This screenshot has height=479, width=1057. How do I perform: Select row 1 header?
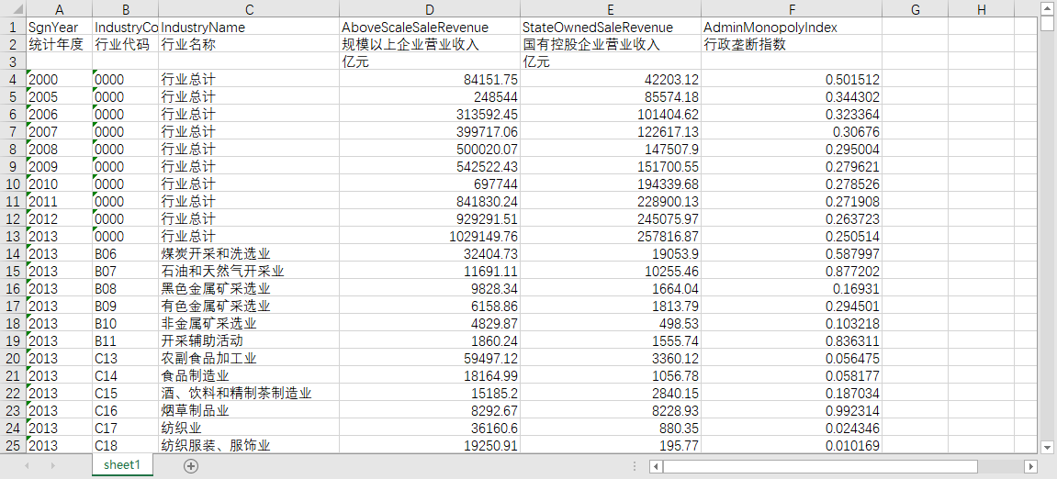[13, 27]
